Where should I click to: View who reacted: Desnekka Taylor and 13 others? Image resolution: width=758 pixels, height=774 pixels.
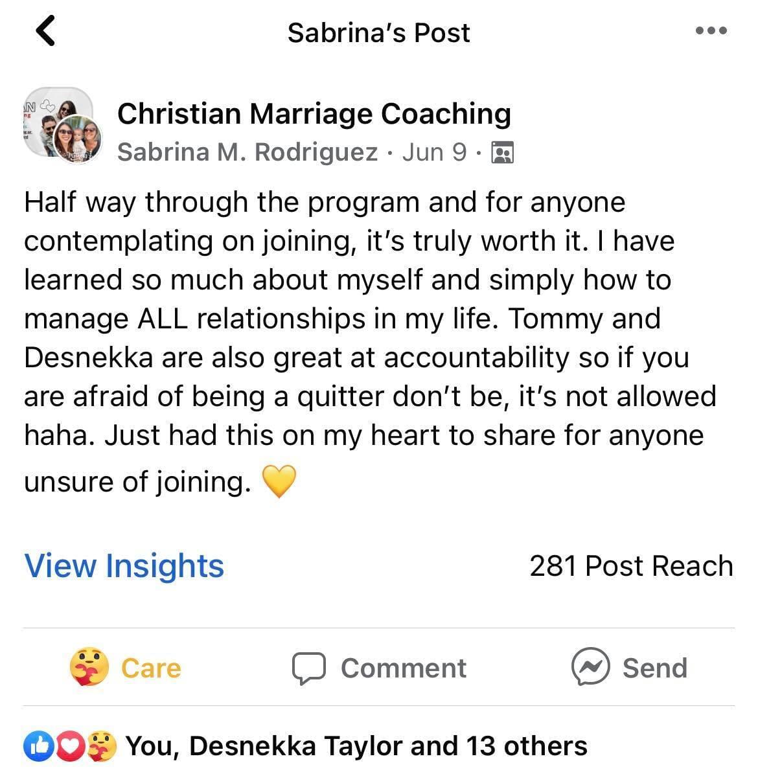coord(356,746)
